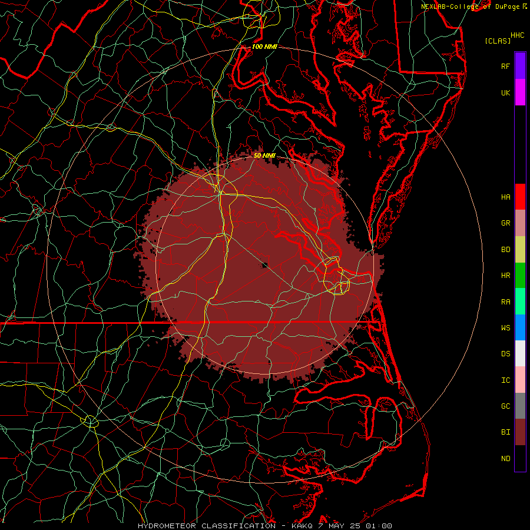The height and width of the screenshot is (530, 530).
Task: Click the green HR legend color swatch
Action: pos(520,276)
